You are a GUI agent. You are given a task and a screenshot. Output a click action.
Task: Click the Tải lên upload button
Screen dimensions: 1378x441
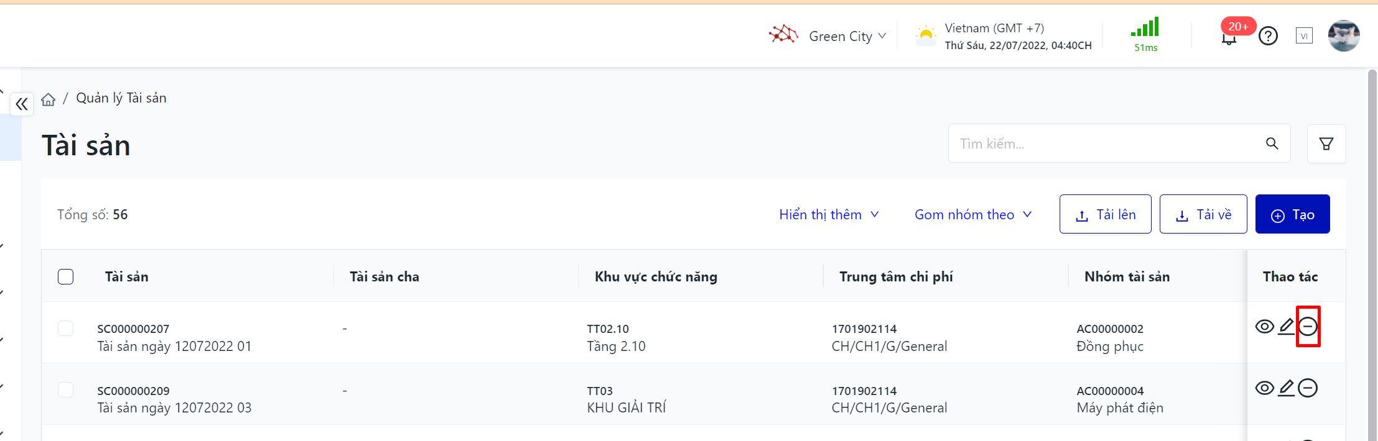[1105, 214]
